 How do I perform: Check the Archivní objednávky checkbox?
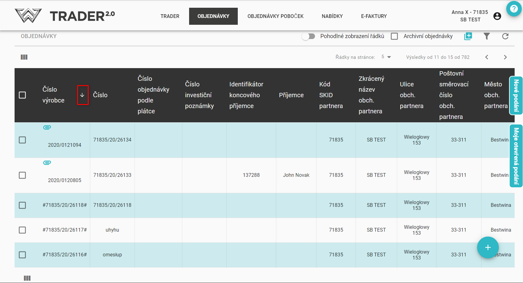[x=394, y=36]
